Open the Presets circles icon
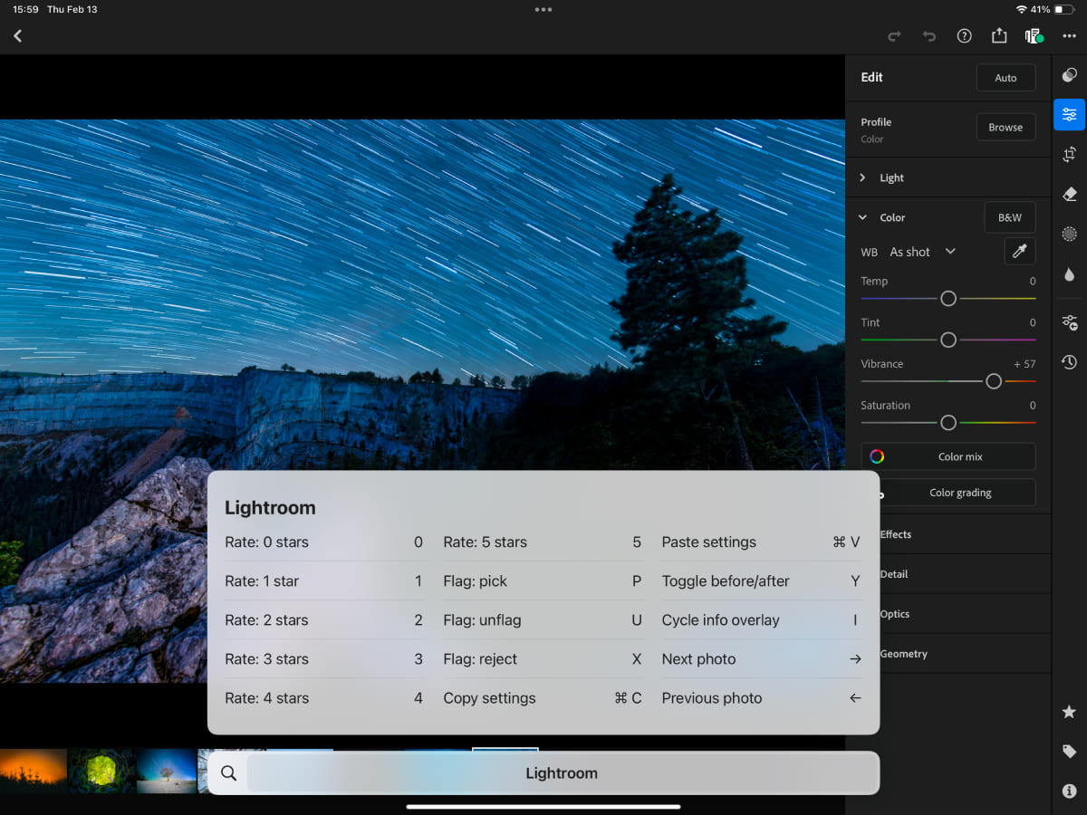This screenshot has height=815, width=1087. [1070, 75]
